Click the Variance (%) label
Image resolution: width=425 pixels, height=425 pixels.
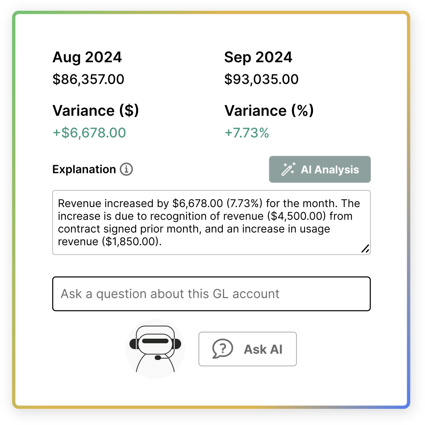point(269,111)
